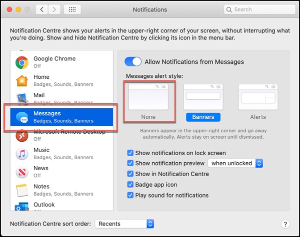The image size is (300, 237).
Task: Uncheck Show notifications on lock screen
Action: [130, 153]
